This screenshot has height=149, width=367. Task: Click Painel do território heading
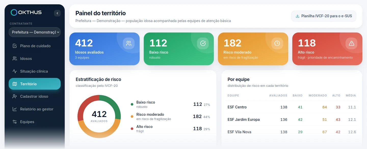(101, 13)
